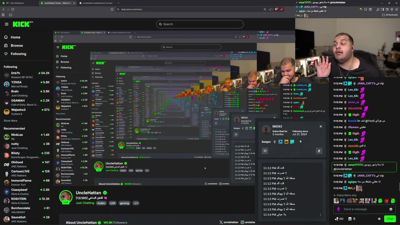Image resolution: width=400 pixels, height=225 pixels.
Task: Click Alim2009 username in chat
Action: 355,108
